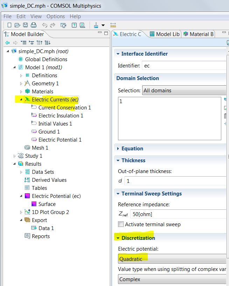Click the back arrow in Model Builder
This screenshot has height=286, width=229.
[7, 43]
